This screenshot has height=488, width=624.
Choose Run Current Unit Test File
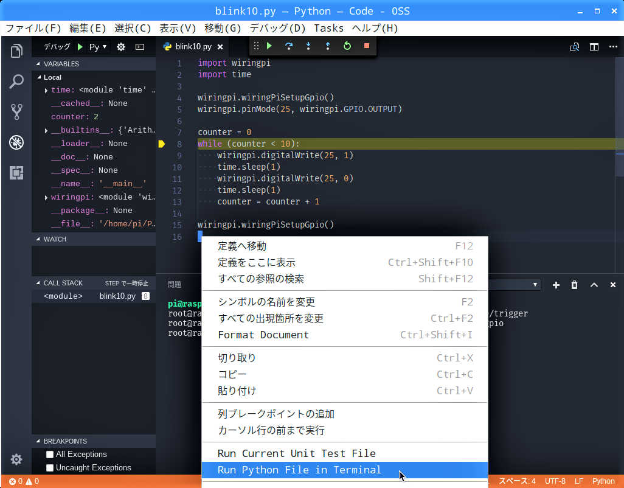click(x=345, y=453)
